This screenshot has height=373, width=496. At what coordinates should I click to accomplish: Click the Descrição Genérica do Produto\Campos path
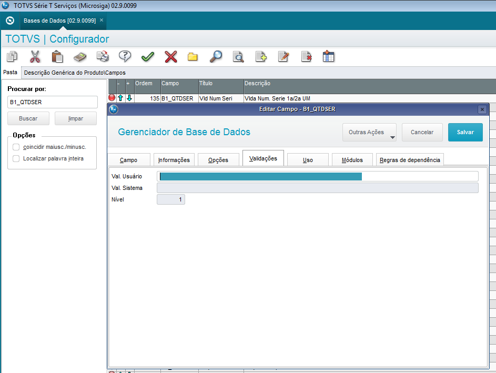[x=75, y=73]
